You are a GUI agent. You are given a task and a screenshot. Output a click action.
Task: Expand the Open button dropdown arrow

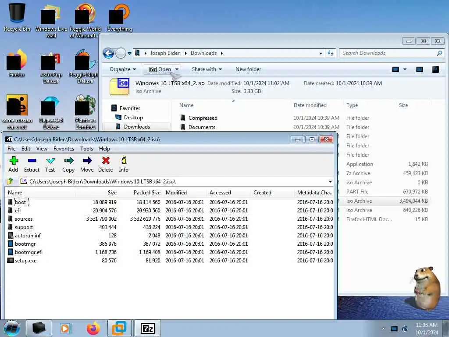pos(177,69)
